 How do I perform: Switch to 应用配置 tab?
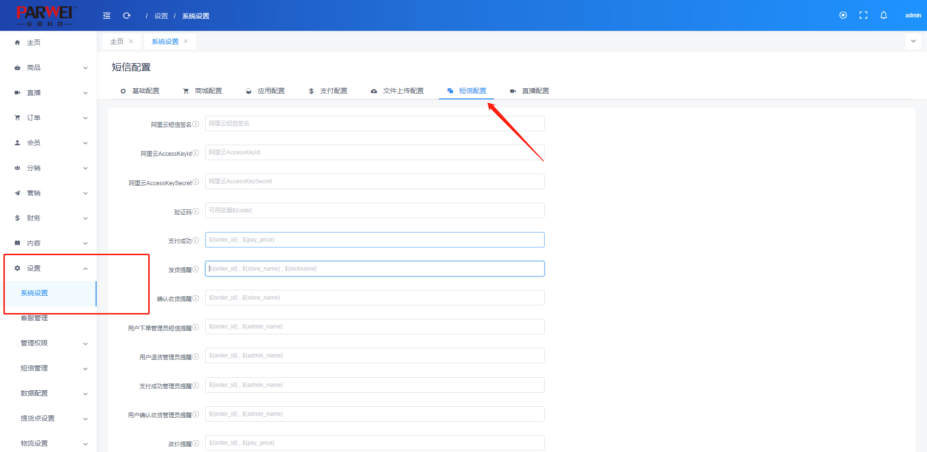(266, 91)
